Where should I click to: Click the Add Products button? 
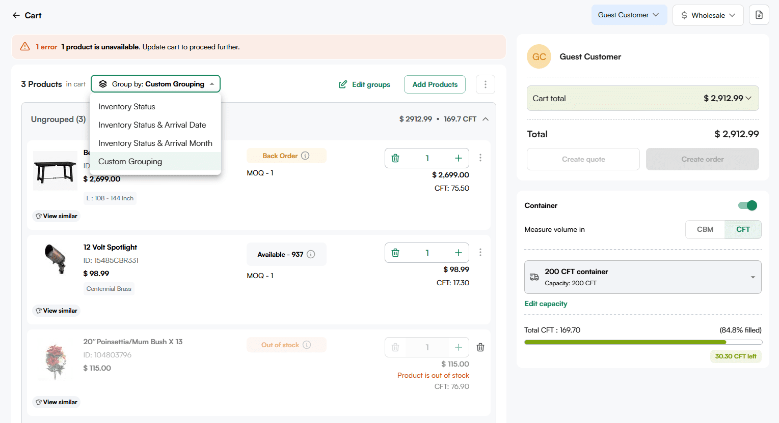point(435,84)
